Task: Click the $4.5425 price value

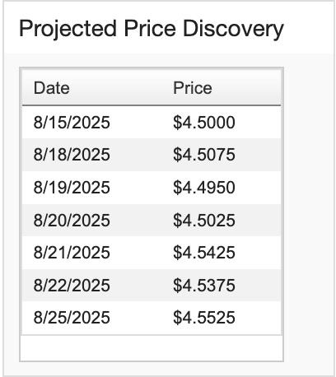Action: pos(204,253)
